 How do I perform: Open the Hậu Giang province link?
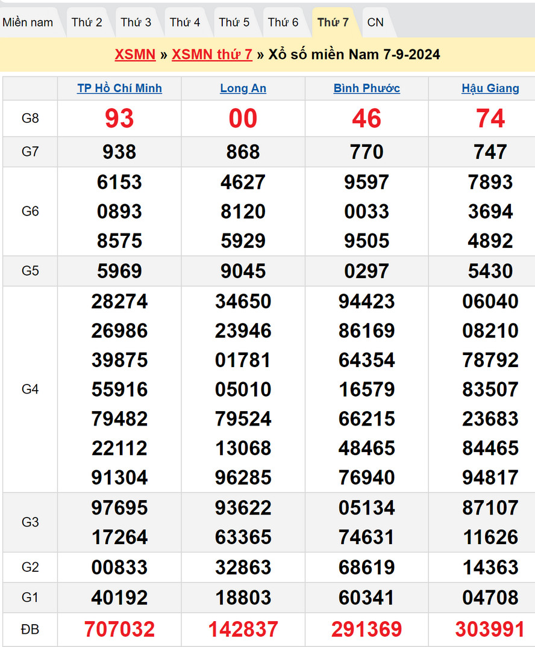pos(490,88)
